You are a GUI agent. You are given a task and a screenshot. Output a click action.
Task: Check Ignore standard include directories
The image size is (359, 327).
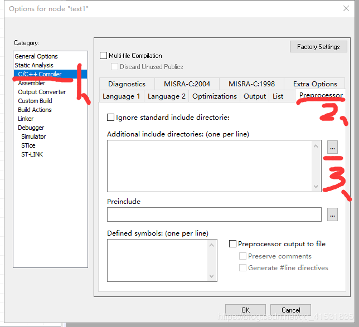pos(110,118)
